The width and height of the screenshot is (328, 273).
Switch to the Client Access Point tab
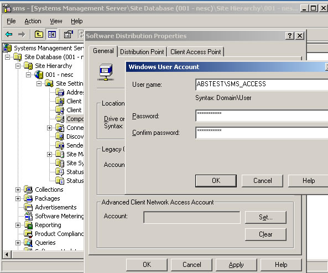pyautogui.click(x=196, y=51)
